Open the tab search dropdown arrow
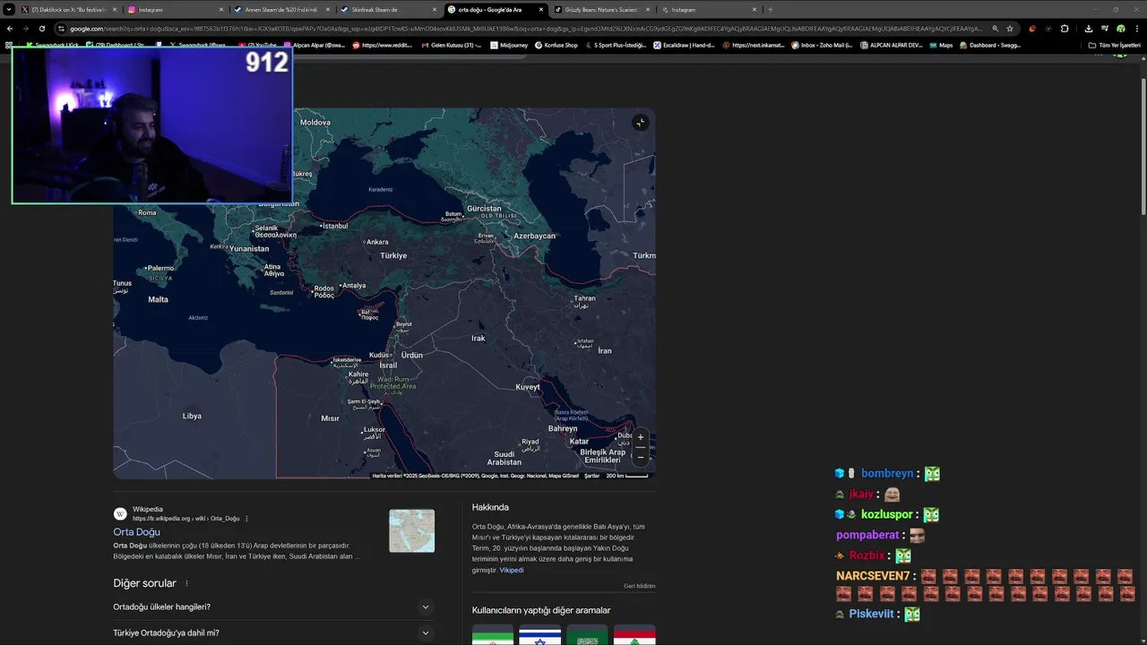Screen dimensions: 1147x645 pyautogui.click(x=9, y=9)
